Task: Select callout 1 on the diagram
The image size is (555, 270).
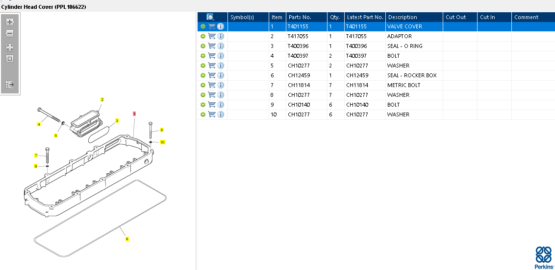Action: click(x=134, y=113)
